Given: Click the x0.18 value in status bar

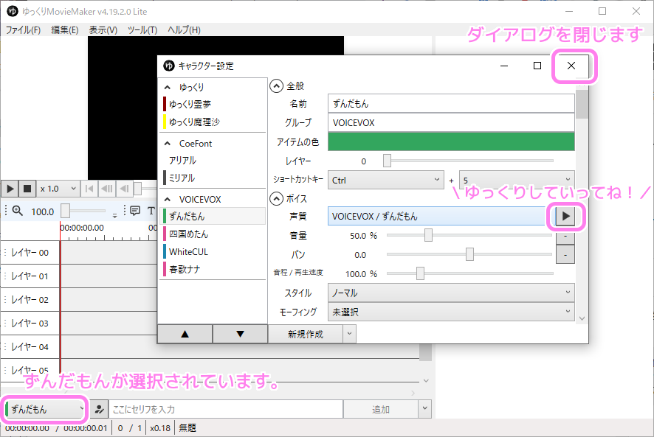Looking at the screenshot, I should point(161,428).
